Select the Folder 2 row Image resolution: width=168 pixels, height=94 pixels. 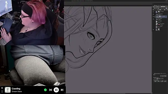161,14
